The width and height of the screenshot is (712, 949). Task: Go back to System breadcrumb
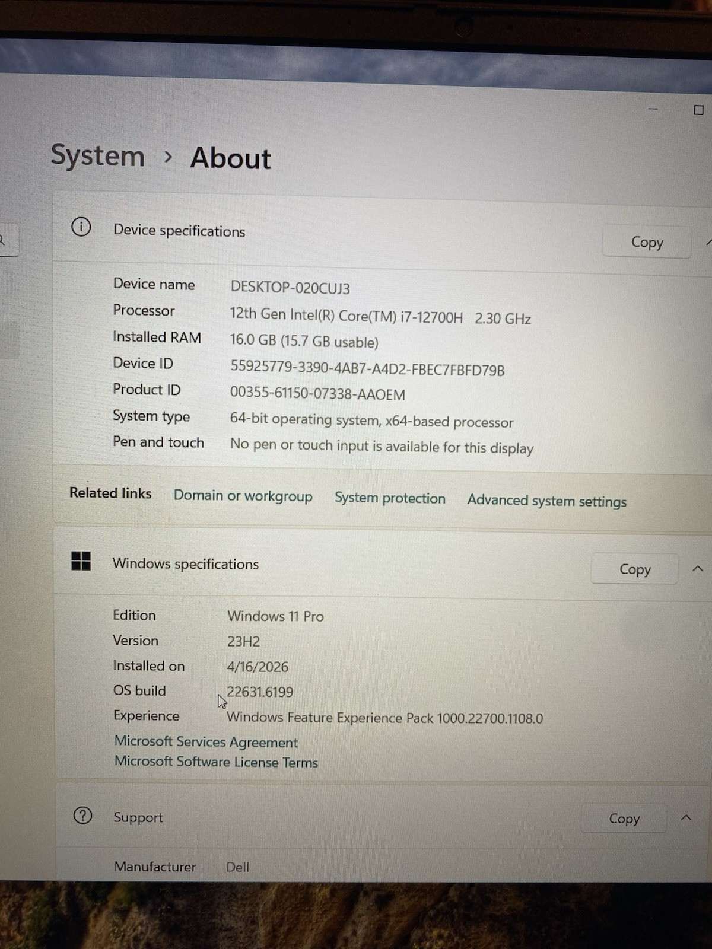(98, 156)
